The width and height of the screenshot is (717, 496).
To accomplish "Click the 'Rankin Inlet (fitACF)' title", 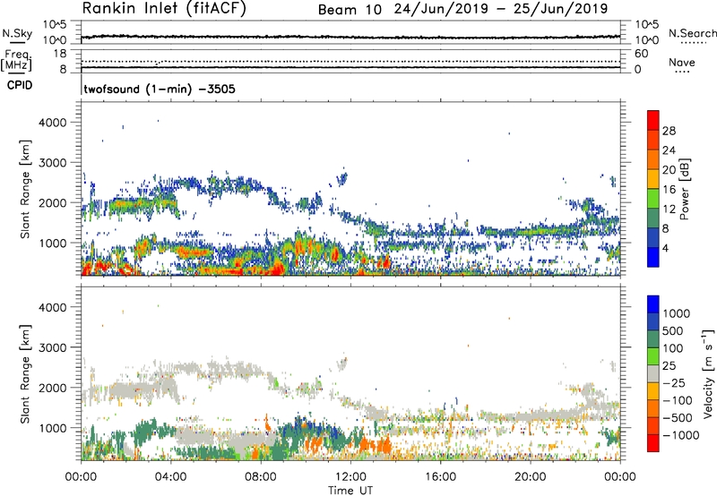I will pos(164,8).
